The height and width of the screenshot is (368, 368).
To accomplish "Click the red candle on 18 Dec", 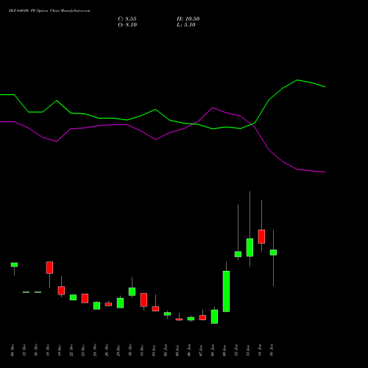I will tap(49, 267).
